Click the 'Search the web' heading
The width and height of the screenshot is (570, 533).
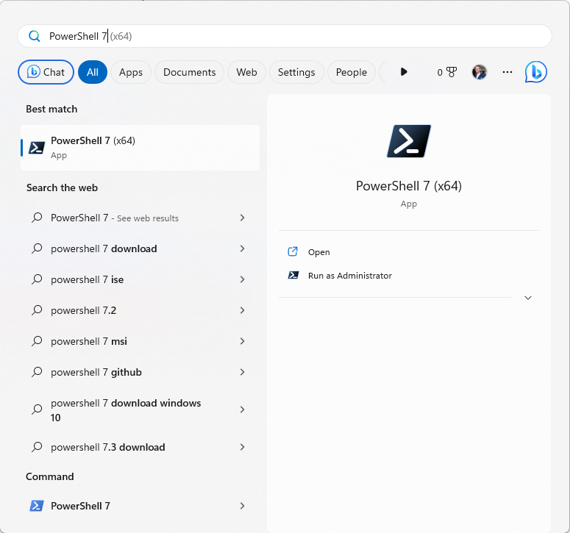tap(62, 187)
